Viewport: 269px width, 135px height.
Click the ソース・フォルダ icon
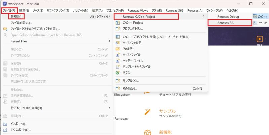point(118,43)
